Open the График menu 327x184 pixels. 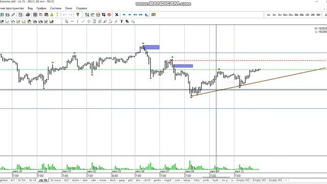click(41, 8)
